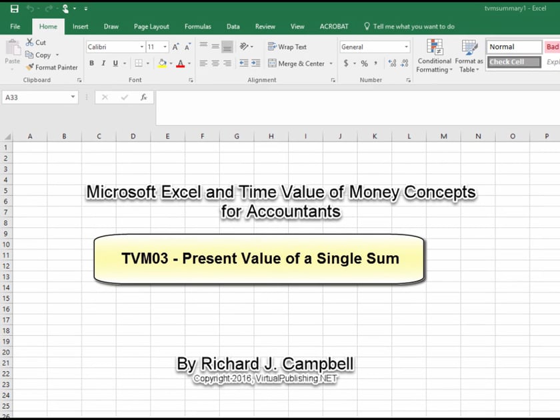Click the Increase Font Size icon
The height and width of the screenshot is (420, 560).
(x=175, y=47)
